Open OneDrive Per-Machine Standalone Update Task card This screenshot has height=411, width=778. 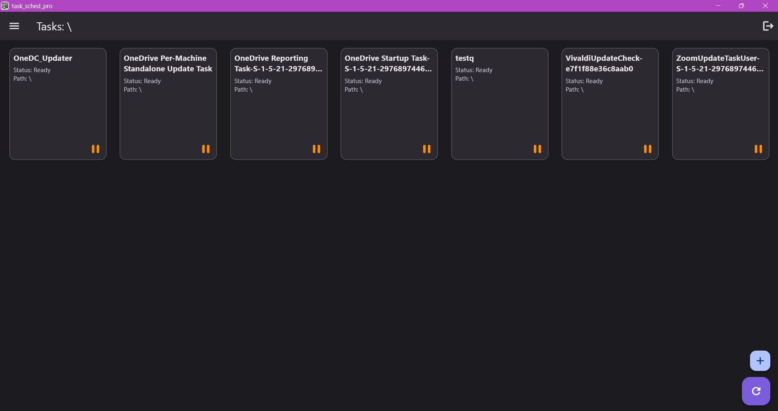pyautogui.click(x=168, y=104)
